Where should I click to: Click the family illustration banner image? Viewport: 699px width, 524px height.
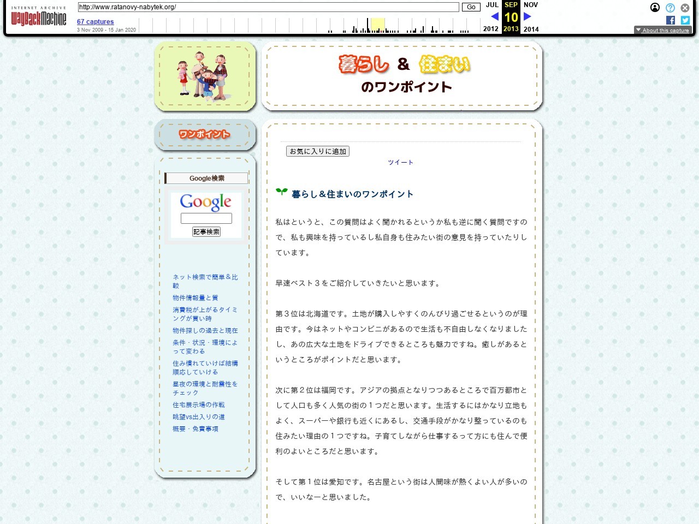click(x=205, y=76)
